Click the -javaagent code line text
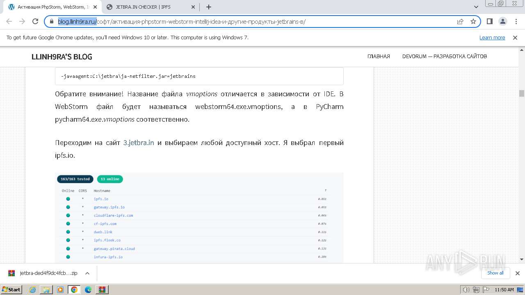This screenshot has width=525, height=295. 128,76
